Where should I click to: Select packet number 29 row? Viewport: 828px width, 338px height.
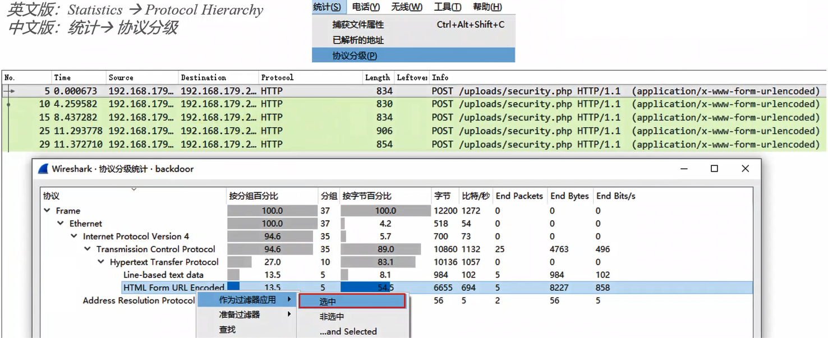[x=414, y=144]
